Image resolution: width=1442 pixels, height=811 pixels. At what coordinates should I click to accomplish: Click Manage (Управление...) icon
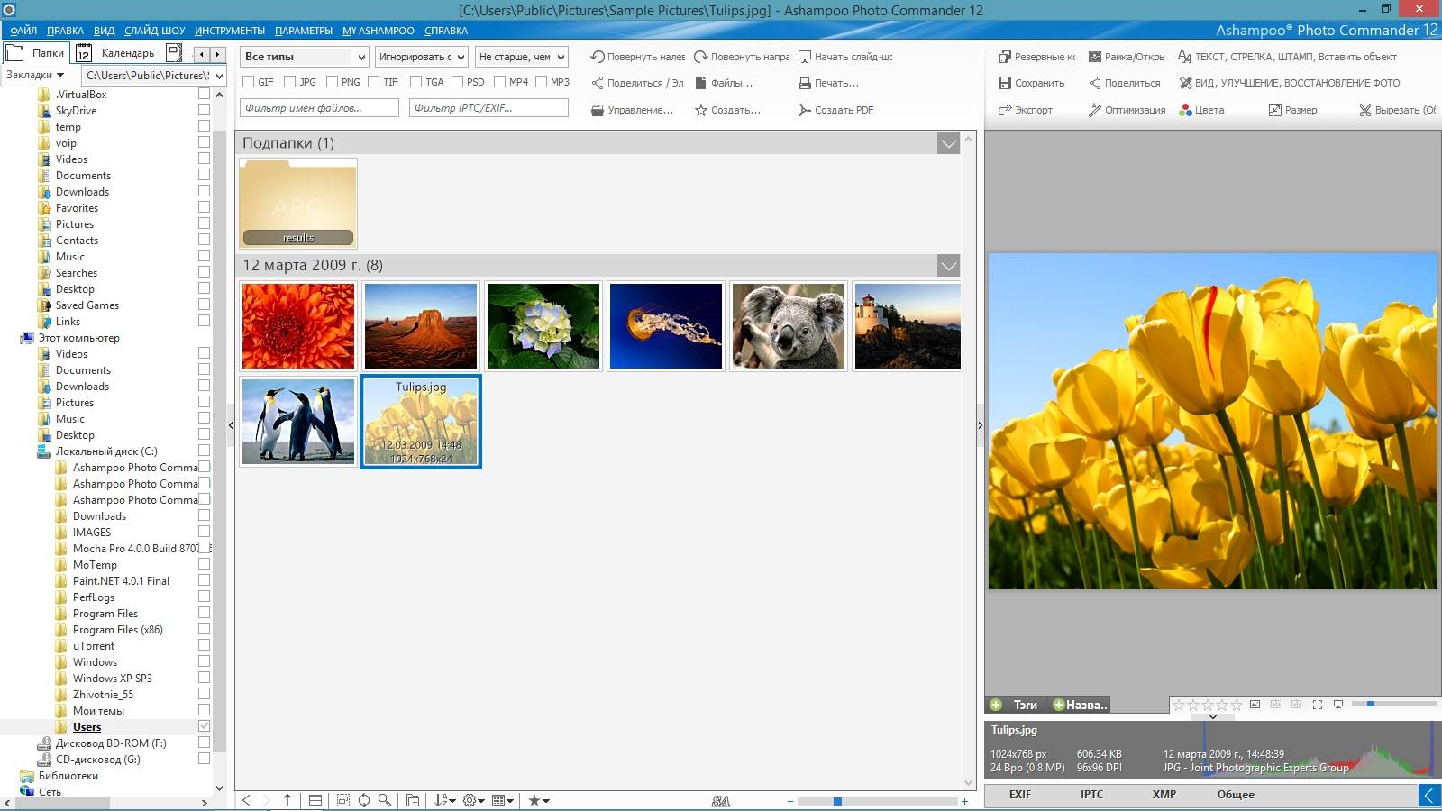coord(597,110)
